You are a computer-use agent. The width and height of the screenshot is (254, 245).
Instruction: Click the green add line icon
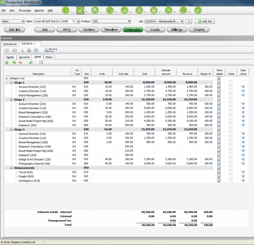(x=7, y=62)
